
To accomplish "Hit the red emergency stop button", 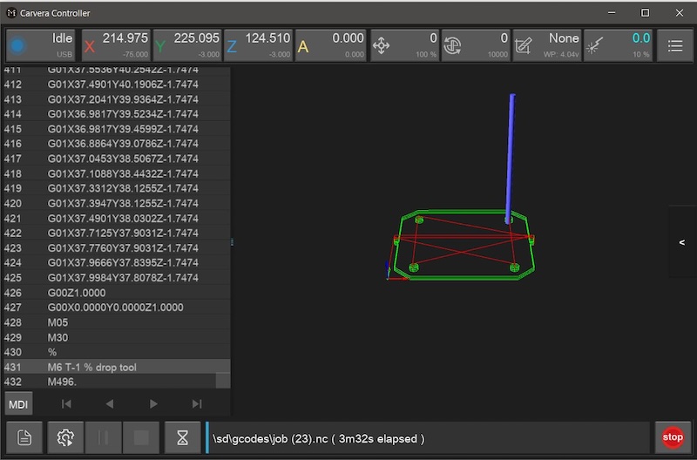I will click(673, 437).
